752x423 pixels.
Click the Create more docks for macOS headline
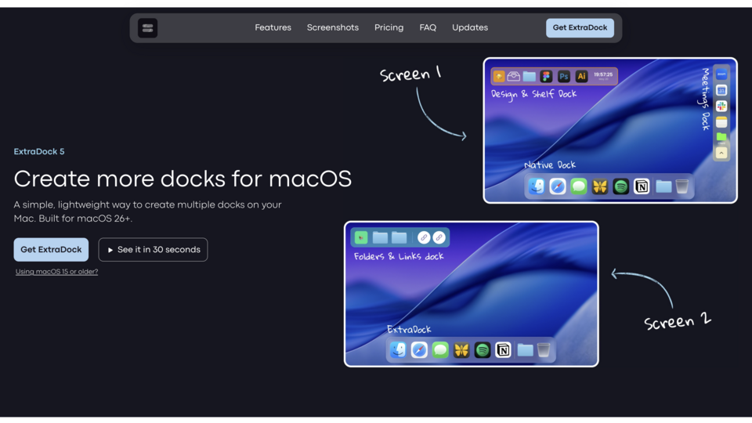point(183,179)
